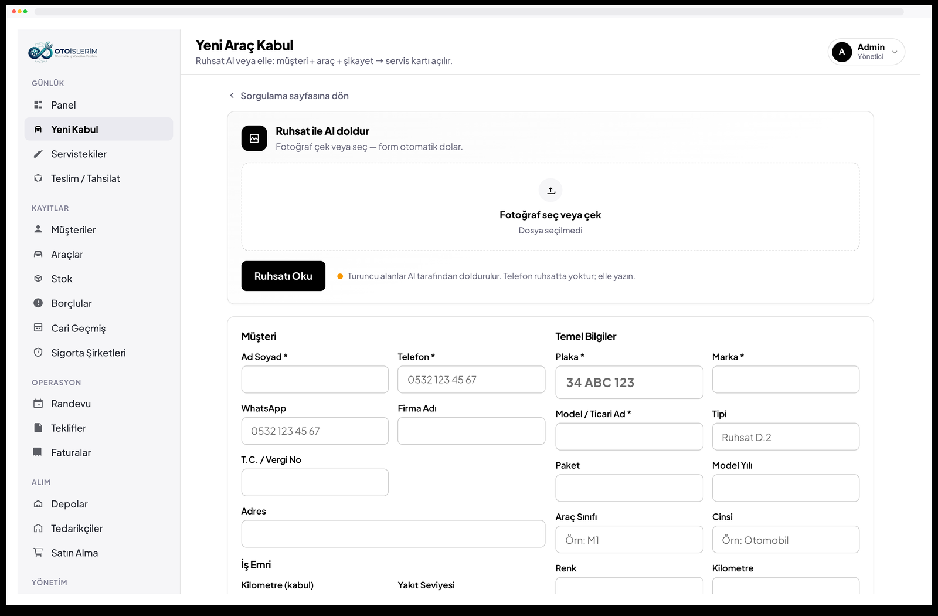Expand the Admin user dropdown
The image size is (938, 616).
(866, 52)
